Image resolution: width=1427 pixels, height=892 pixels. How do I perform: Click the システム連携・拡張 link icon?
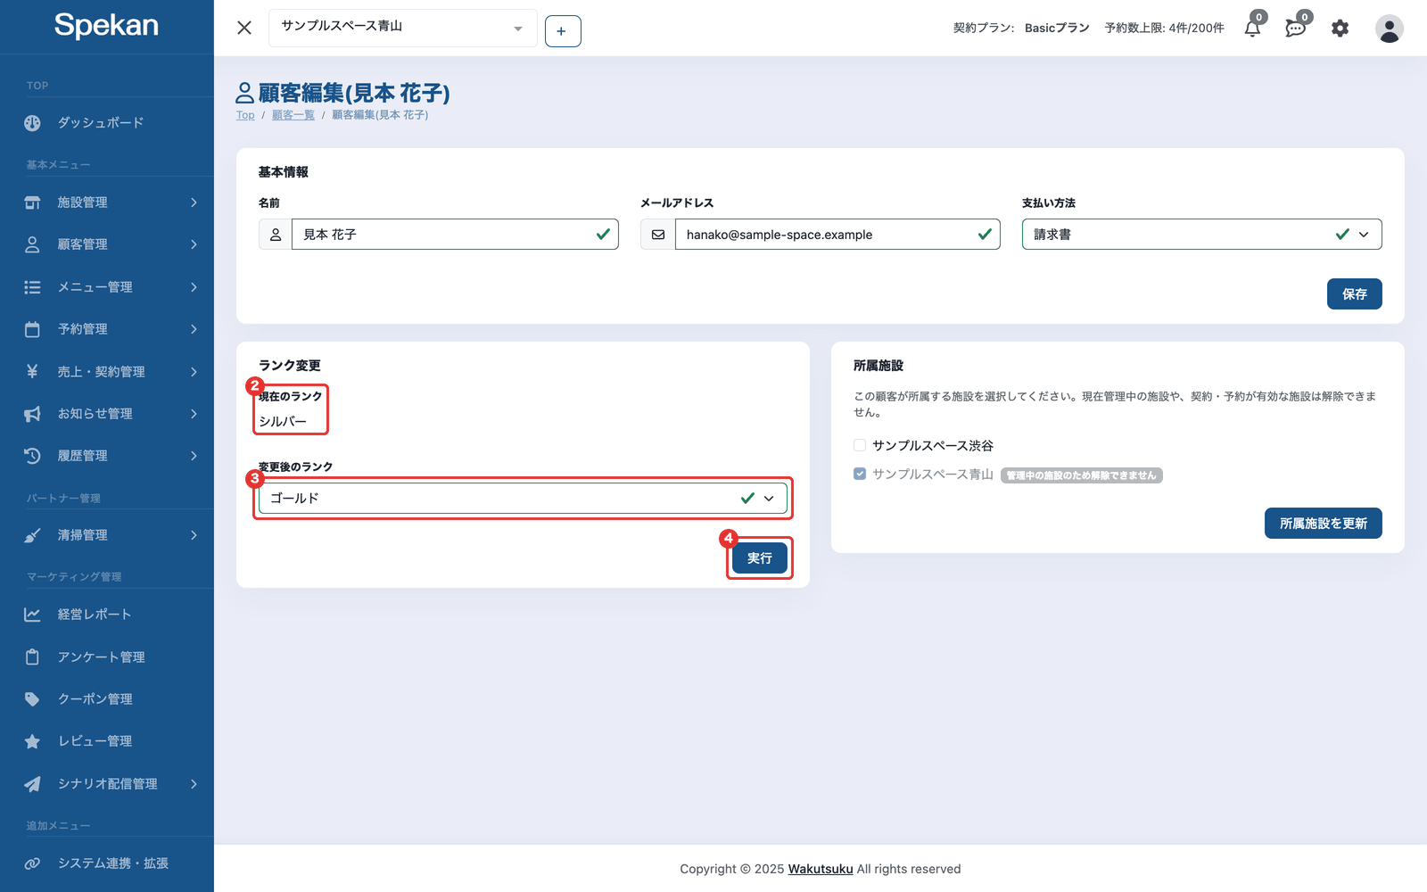(x=32, y=863)
